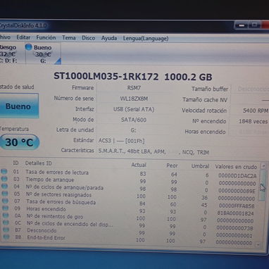Click the SATA/600 transfer mode value
This screenshot has width=269, height=269.
click(x=134, y=120)
